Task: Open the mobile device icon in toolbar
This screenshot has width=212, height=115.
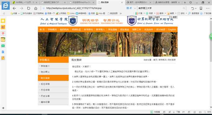Action: pos(201,8)
